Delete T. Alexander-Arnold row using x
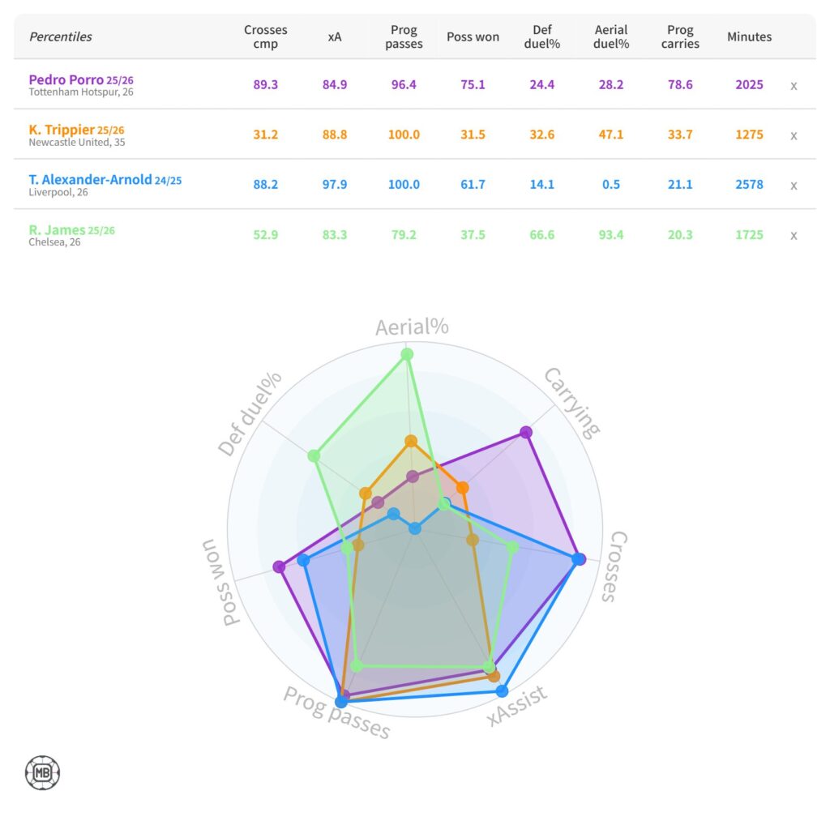The width and height of the screenshot is (830, 825). [794, 186]
